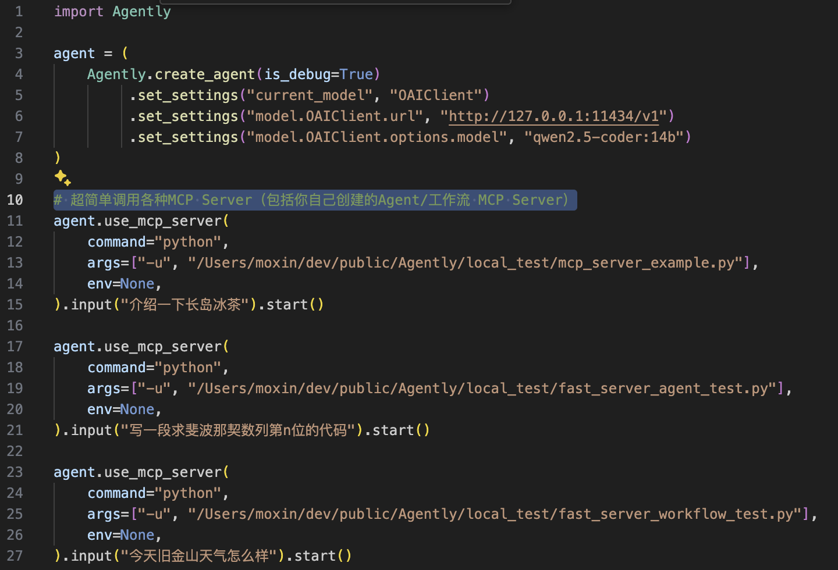
Task: Click the "-u" argument on line 13
Action: pyautogui.click(x=154, y=263)
